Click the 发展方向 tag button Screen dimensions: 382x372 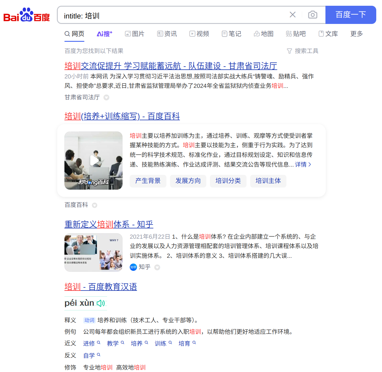[x=188, y=181]
